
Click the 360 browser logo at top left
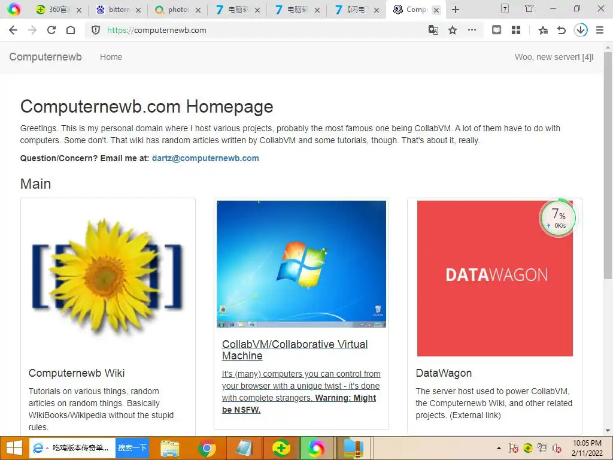point(14,9)
